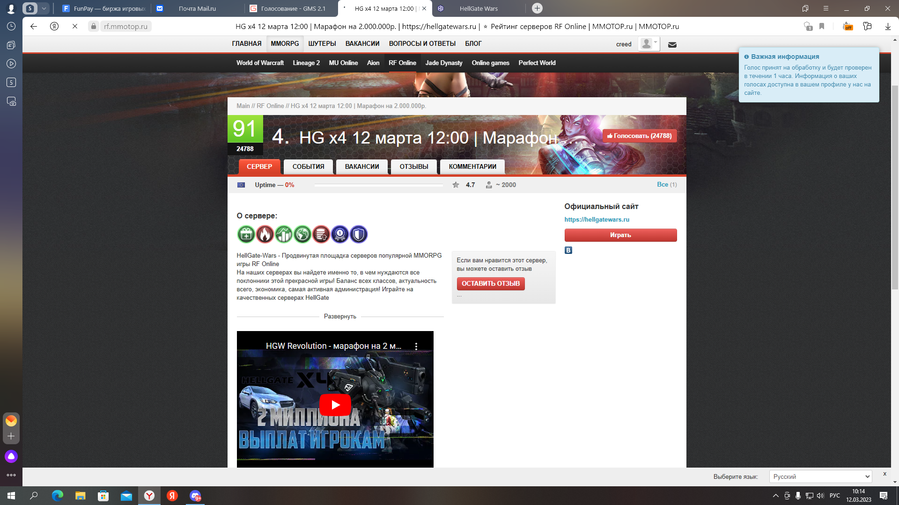The image size is (899, 505).
Task: Open ВОПРОСЫ И ОТВЕТЫ menu item
Action: [422, 43]
